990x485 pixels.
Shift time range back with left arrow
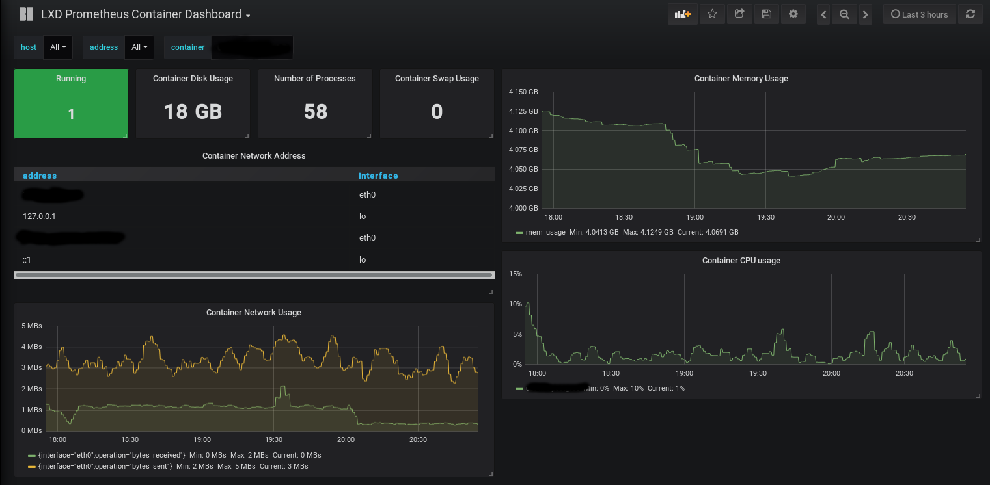823,14
